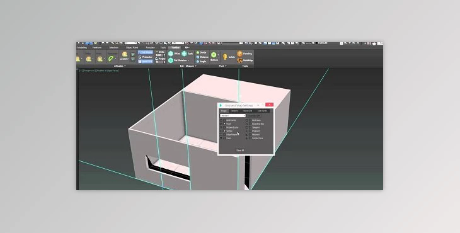Click the green curved guide icon
The width and height of the screenshot is (460, 233).
(111, 59)
